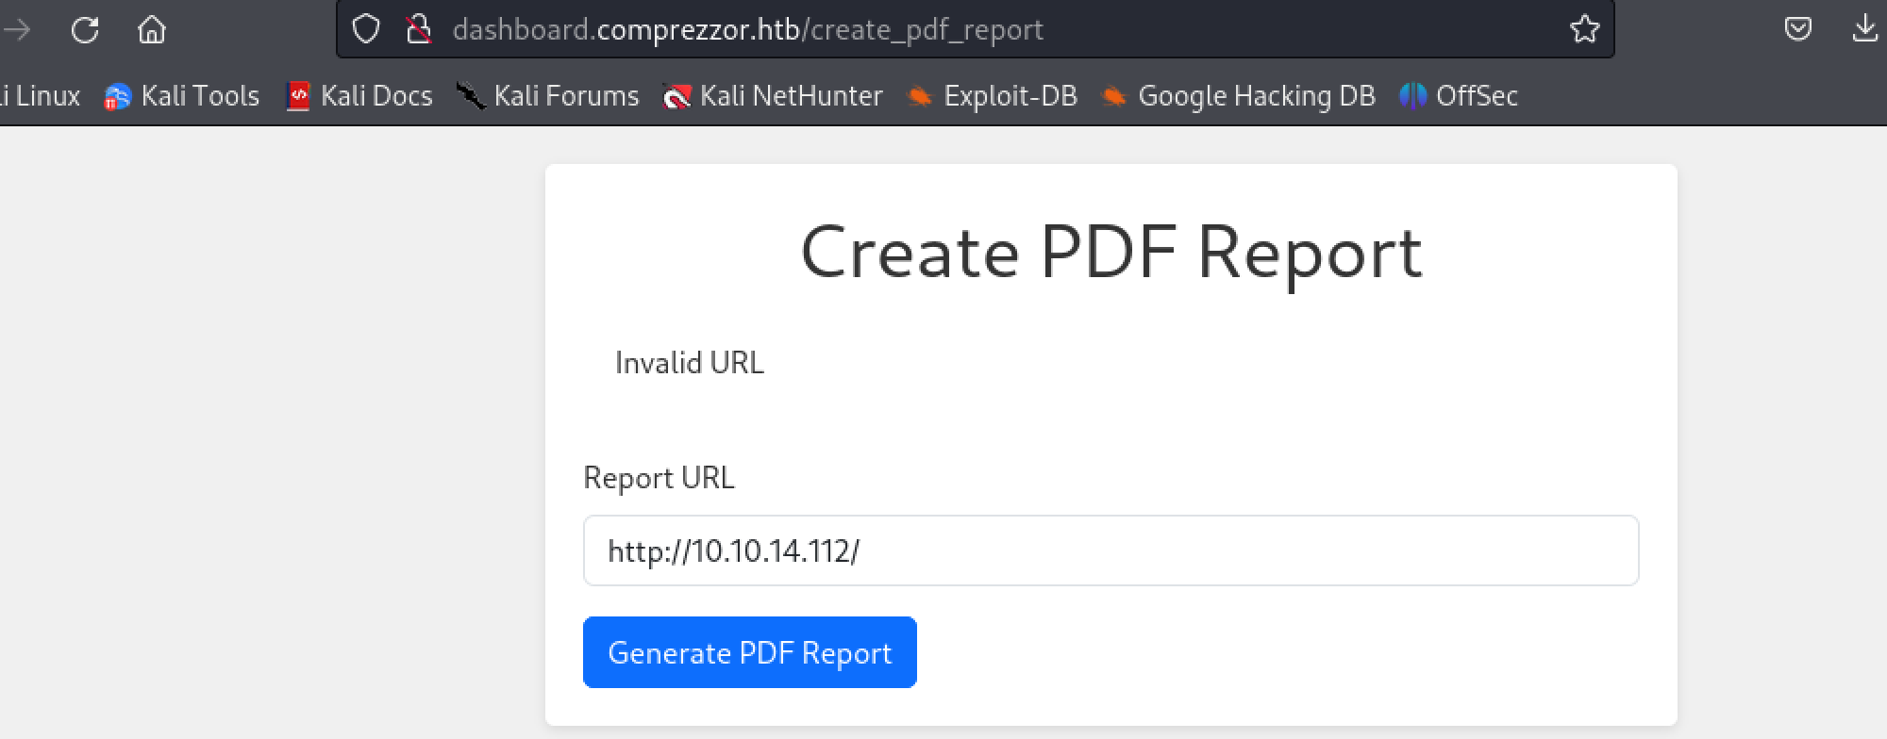Screen dimensions: 1887x739
Task: Open the Kali Tools bookmark
Action: (182, 96)
